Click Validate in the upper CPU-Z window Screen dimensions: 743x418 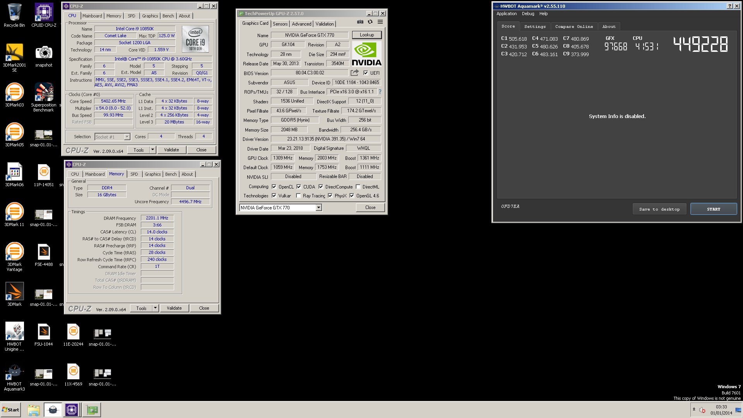[171, 150]
